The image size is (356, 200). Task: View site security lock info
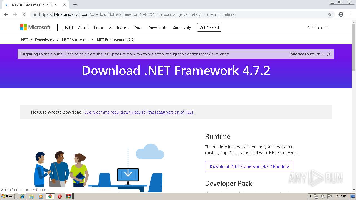coord(35,14)
